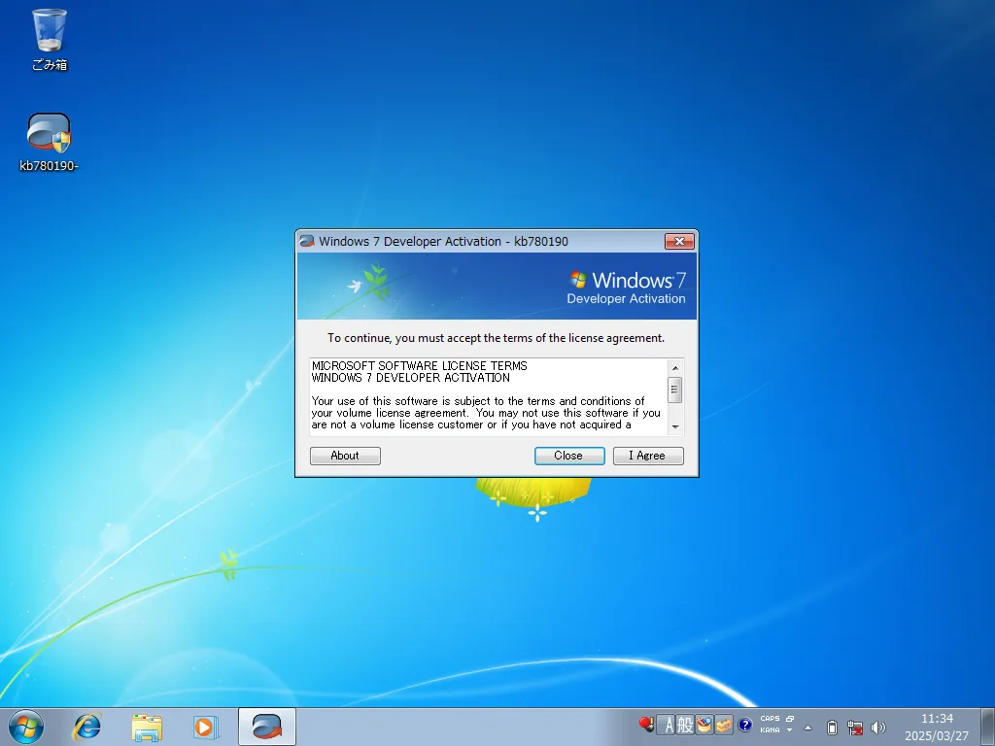Click the Close button in the dialog
This screenshot has height=746, width=995.
569,456
